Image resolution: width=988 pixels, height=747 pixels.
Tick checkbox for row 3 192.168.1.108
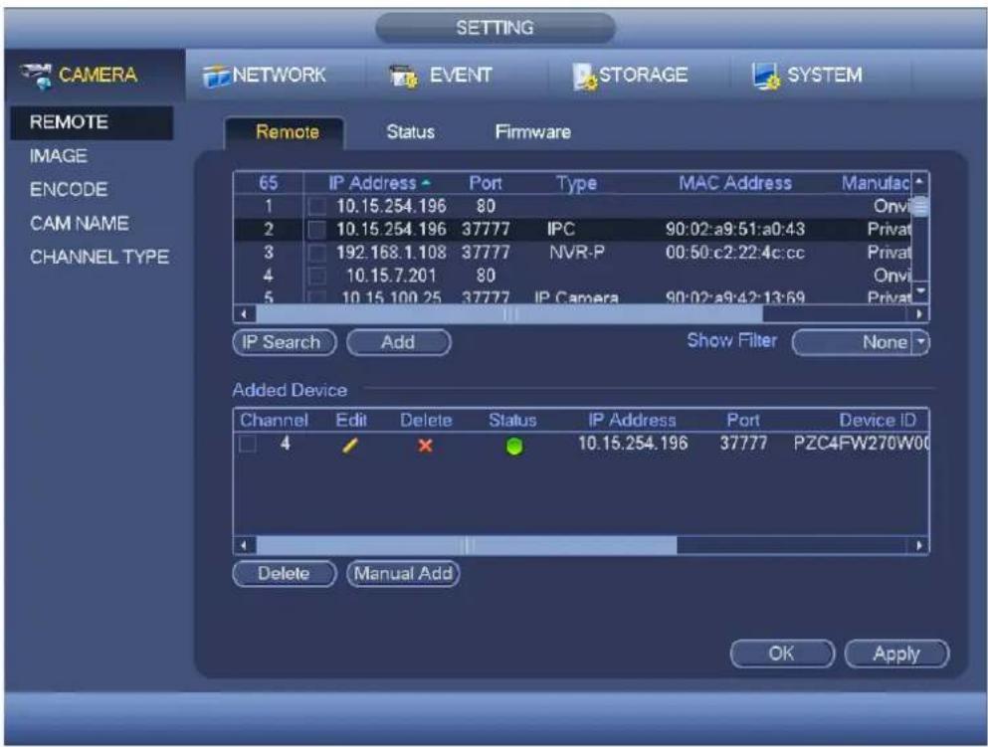[317, 253]
